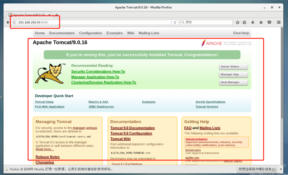Viewport: 288px width, 175px height.
Task: Select the Apache Tomcat/9.0.16 browser tab
Action: coord(29,15)
